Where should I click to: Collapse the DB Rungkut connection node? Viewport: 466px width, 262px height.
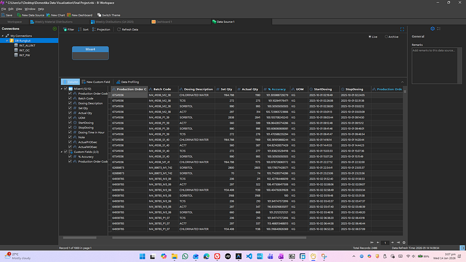pyautogui.click(x=7, y=41)
